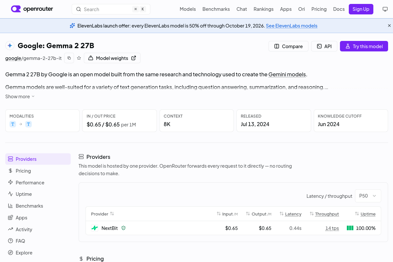
Task: Click Try this model
Action: [x=364, y=46]
